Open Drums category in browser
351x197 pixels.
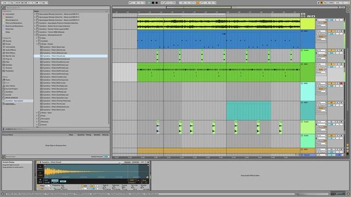8,44
